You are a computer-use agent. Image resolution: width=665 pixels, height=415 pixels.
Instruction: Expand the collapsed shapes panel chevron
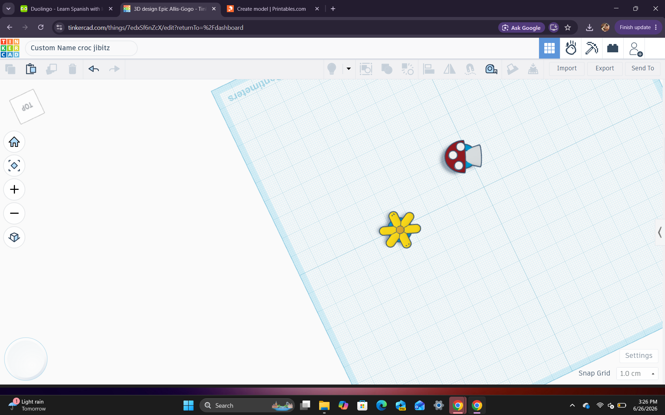coord(659,232)
